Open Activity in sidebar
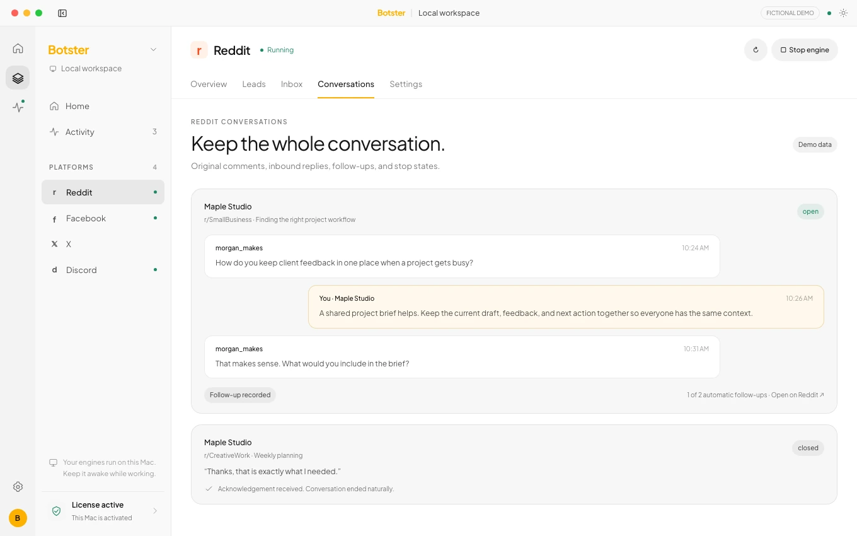Image resolution: width=857 pixels, height=536 pixels. point(103,132)
